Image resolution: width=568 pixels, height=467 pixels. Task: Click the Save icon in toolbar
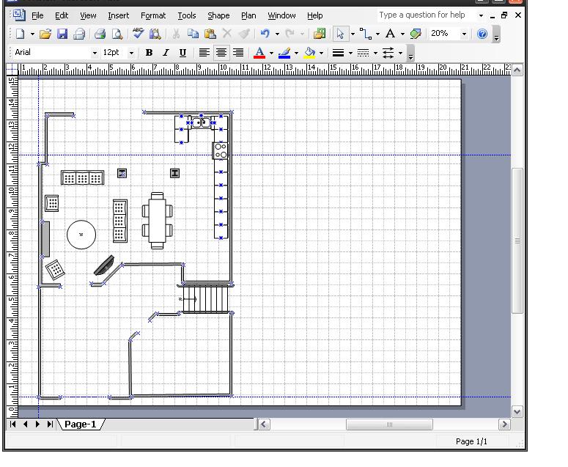pyautogui.click(x=62, y=34)
